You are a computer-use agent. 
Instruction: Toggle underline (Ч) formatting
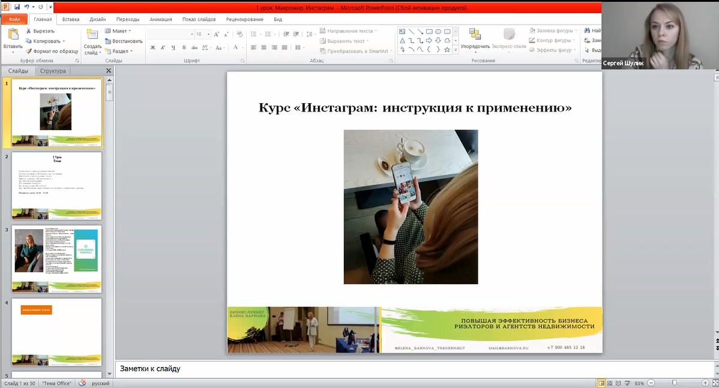[173, 47]
